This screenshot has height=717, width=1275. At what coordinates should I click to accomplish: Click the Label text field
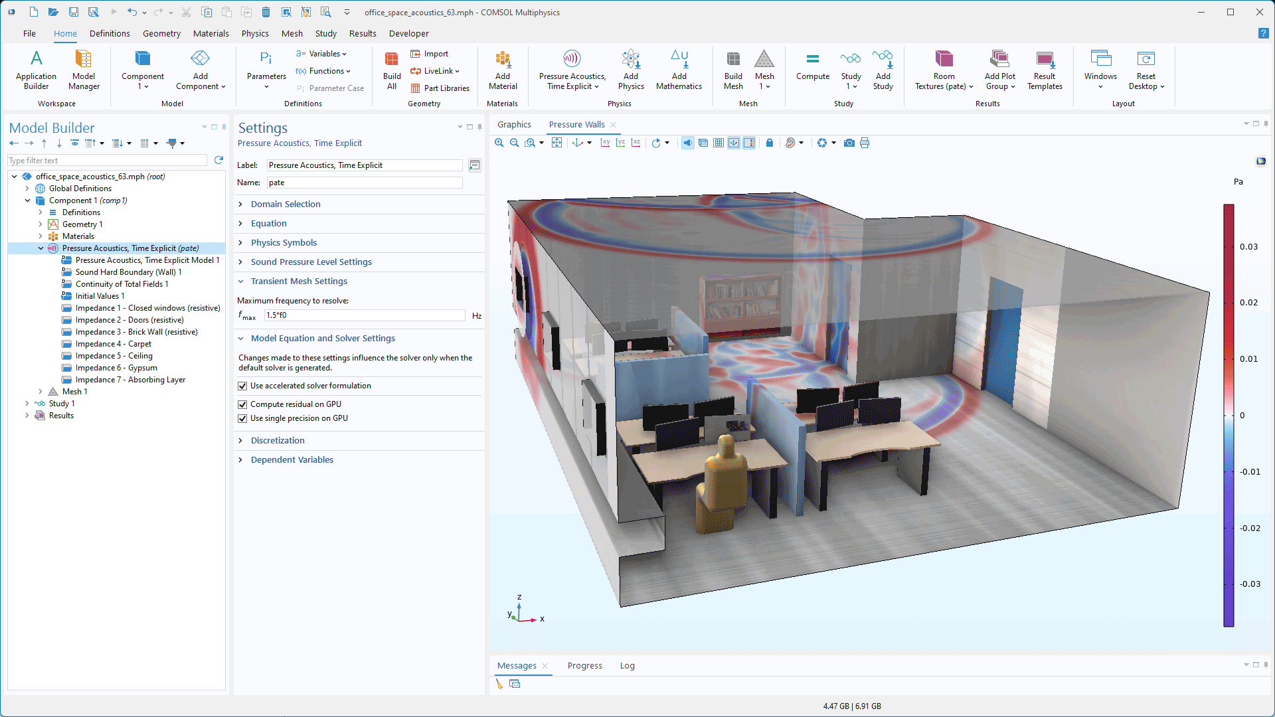point(365,165)
